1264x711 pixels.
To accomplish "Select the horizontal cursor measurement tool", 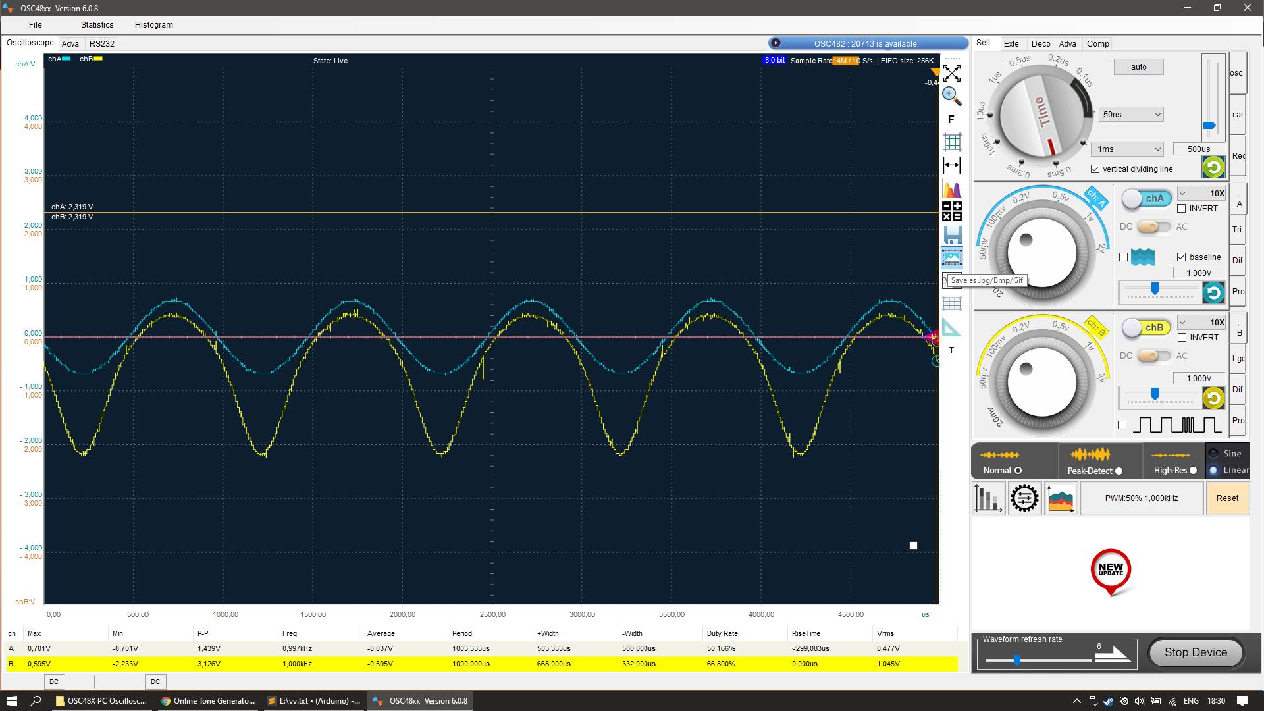I will [952, 165].
